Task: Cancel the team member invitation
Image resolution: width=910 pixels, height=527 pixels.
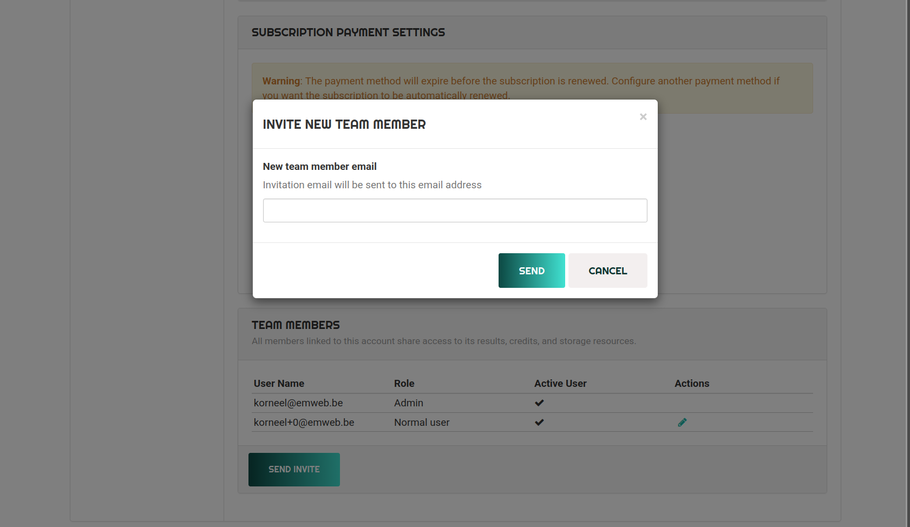Action: pos(607,271)
